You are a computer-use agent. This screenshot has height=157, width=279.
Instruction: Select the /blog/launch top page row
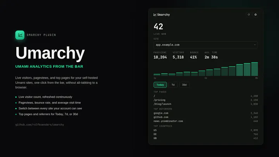click(x=205, y=104)
